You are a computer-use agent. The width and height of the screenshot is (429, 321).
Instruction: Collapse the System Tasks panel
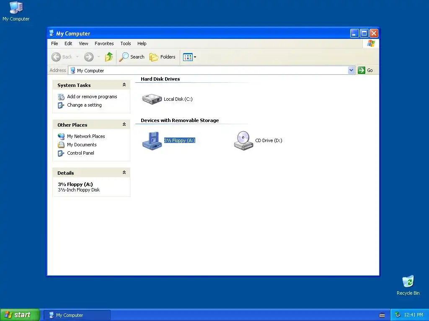tap(124, 85)
